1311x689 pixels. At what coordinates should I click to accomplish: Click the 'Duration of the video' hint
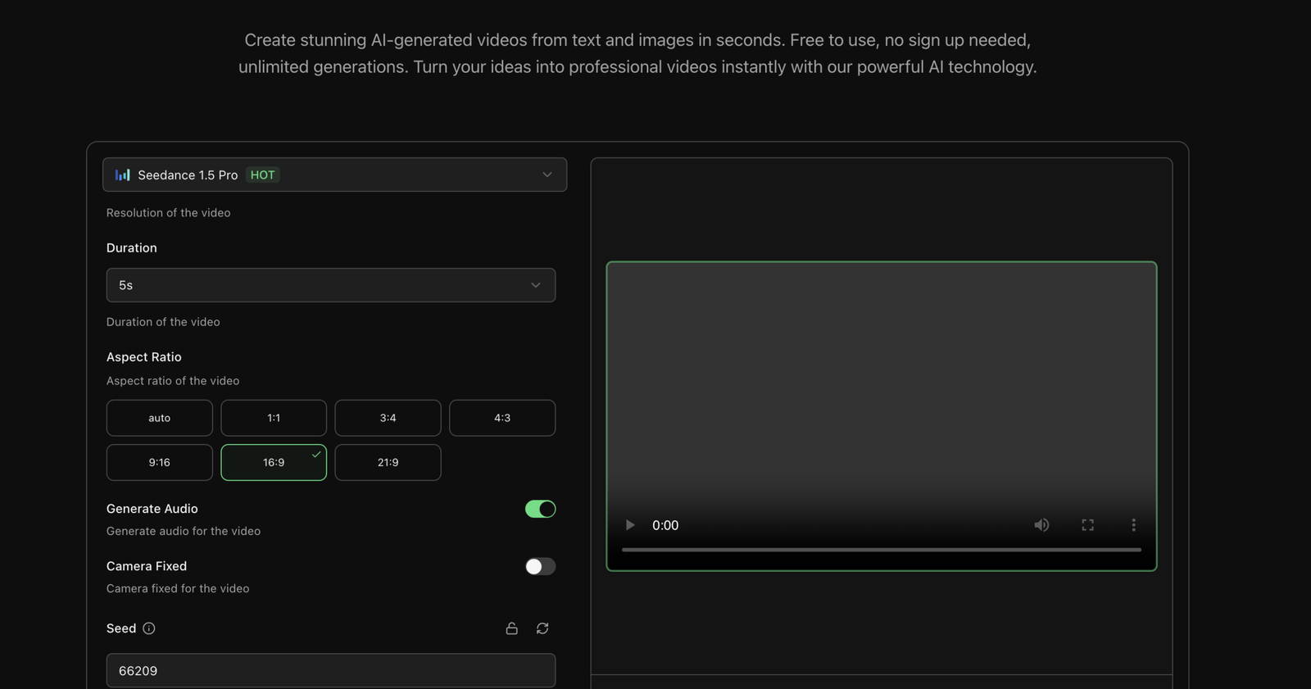pyautogui.click(x=163, y=322)
